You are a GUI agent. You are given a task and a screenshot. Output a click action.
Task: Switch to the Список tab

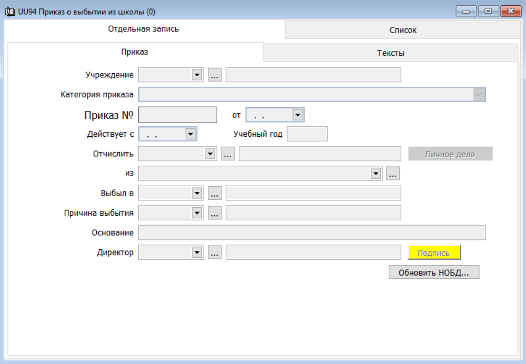click(402, 30)
